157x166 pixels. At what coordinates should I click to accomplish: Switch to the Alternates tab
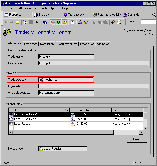(103, 44)
